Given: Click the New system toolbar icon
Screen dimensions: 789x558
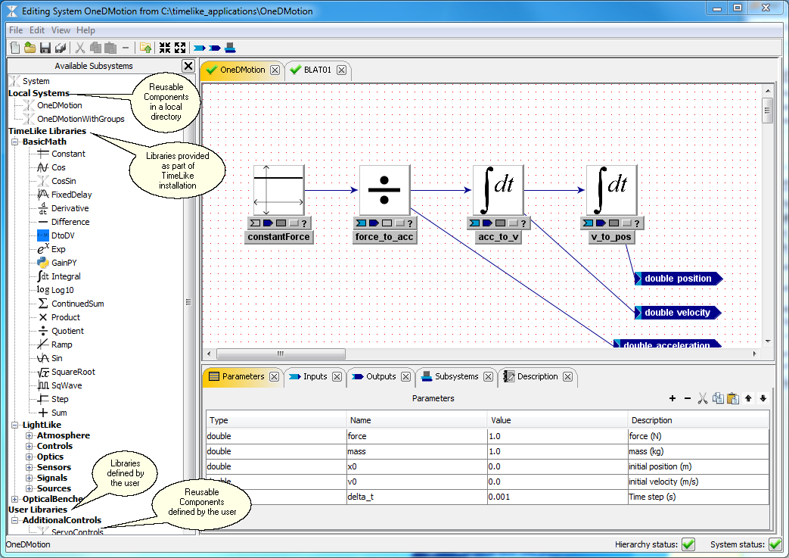Looking at the screenshot, I should tap(15, 48).
